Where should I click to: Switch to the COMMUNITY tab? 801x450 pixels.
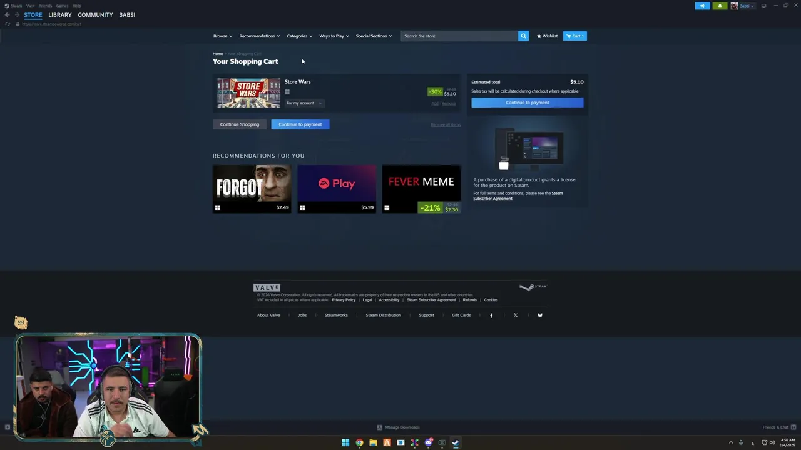95,15
